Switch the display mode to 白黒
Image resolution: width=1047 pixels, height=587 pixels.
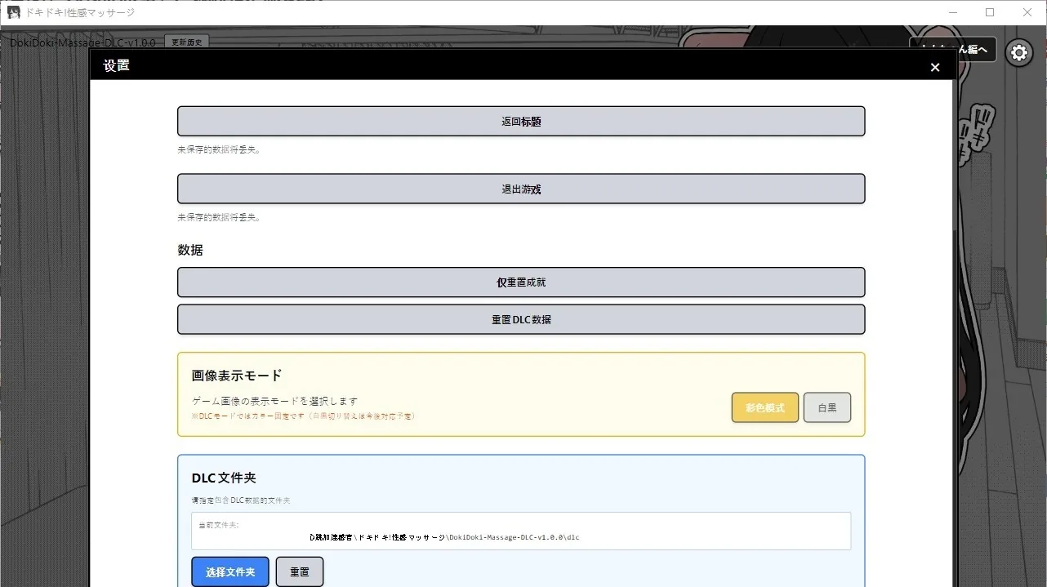click(827, 407)
